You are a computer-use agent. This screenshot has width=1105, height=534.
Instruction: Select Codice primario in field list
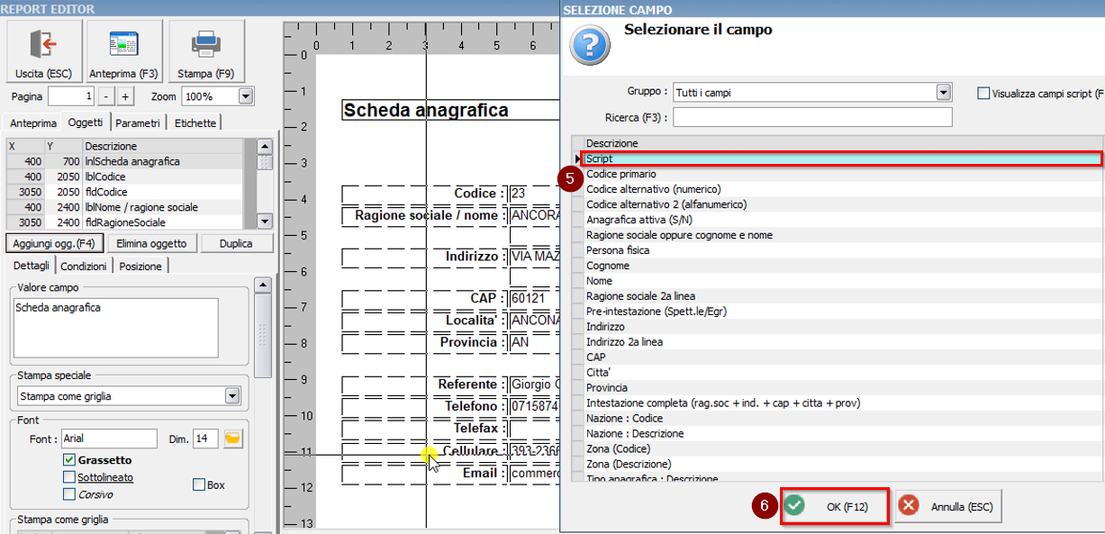(621, 174)
